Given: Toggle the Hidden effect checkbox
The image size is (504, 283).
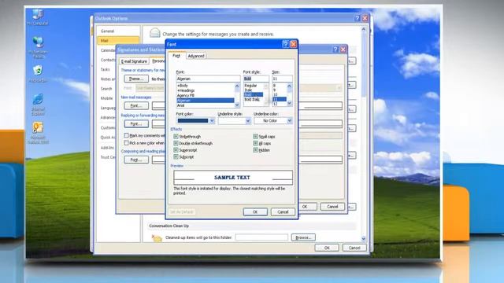Looking at the screenshot, I should click(255, 150).
